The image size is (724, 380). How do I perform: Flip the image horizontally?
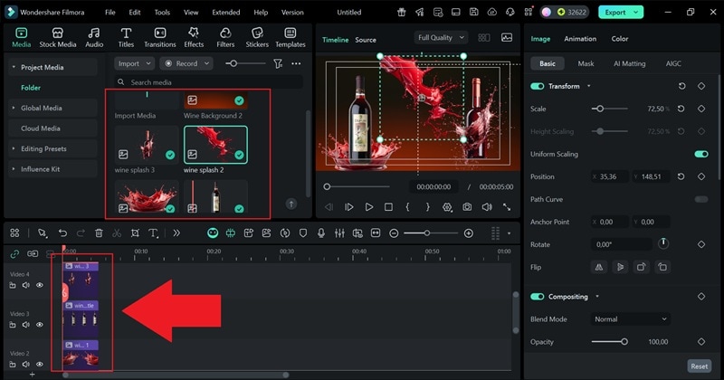tap(598, 267)
